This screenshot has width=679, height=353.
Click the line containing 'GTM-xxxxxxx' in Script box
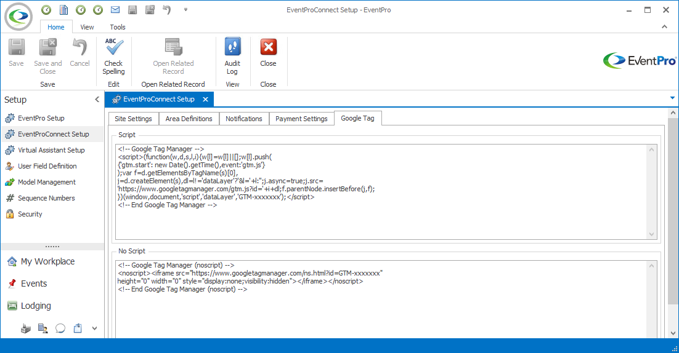click(x=216, y=197)
